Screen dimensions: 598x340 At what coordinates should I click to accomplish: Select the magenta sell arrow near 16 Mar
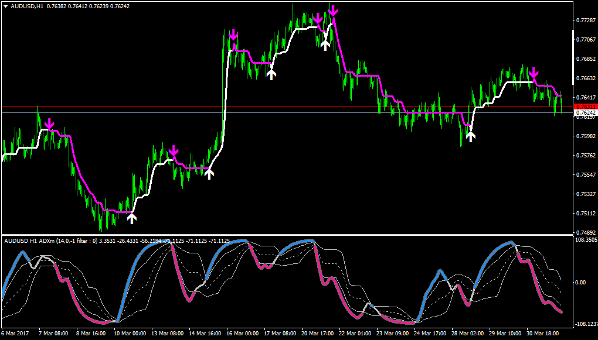[235, 35]
